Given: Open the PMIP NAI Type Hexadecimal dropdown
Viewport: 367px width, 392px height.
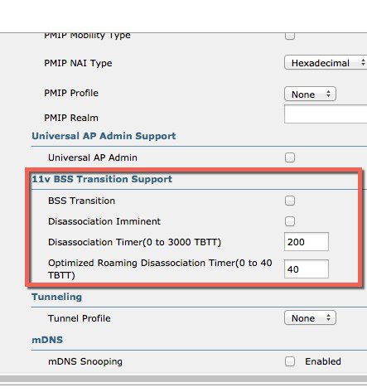Looking at the screenshot, I should (326, 63).
